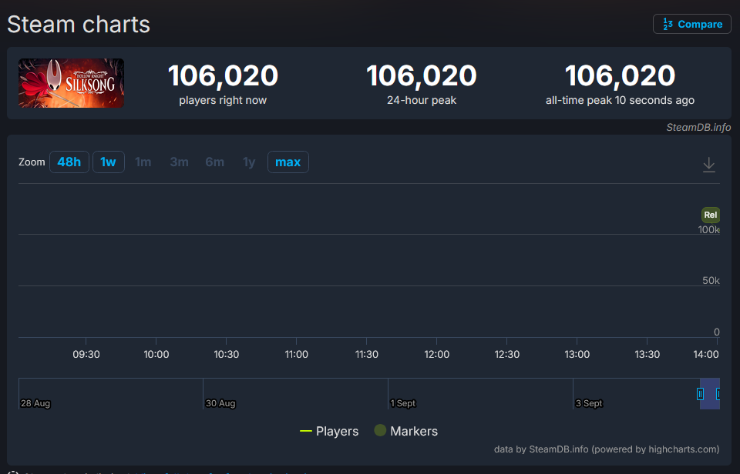
Task: Click the highcharts.com data credit
Action: [607, 449]
